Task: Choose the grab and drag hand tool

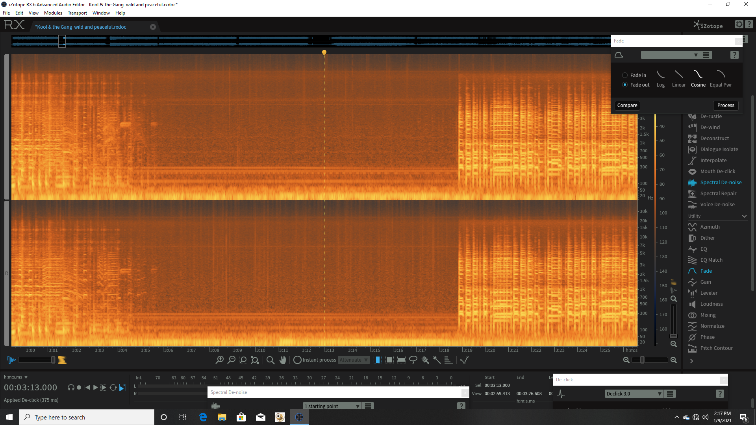Action: pos(283,360)
